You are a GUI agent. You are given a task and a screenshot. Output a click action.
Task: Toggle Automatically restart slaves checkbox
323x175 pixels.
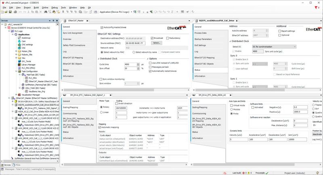[x=150, y=71]
